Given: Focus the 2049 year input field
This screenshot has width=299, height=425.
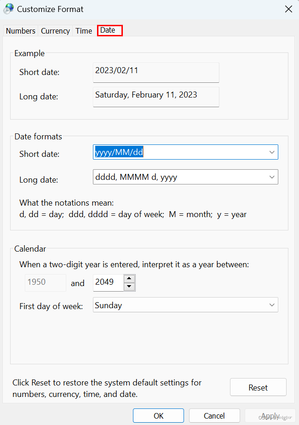Looking at the screenshot, I should coord(108,282).
